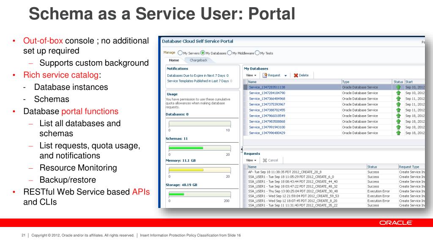This screenshot has width=433, height=243.
Task: Click status up arrow for Service_1347283511138
Action: (x=398, y=87)
